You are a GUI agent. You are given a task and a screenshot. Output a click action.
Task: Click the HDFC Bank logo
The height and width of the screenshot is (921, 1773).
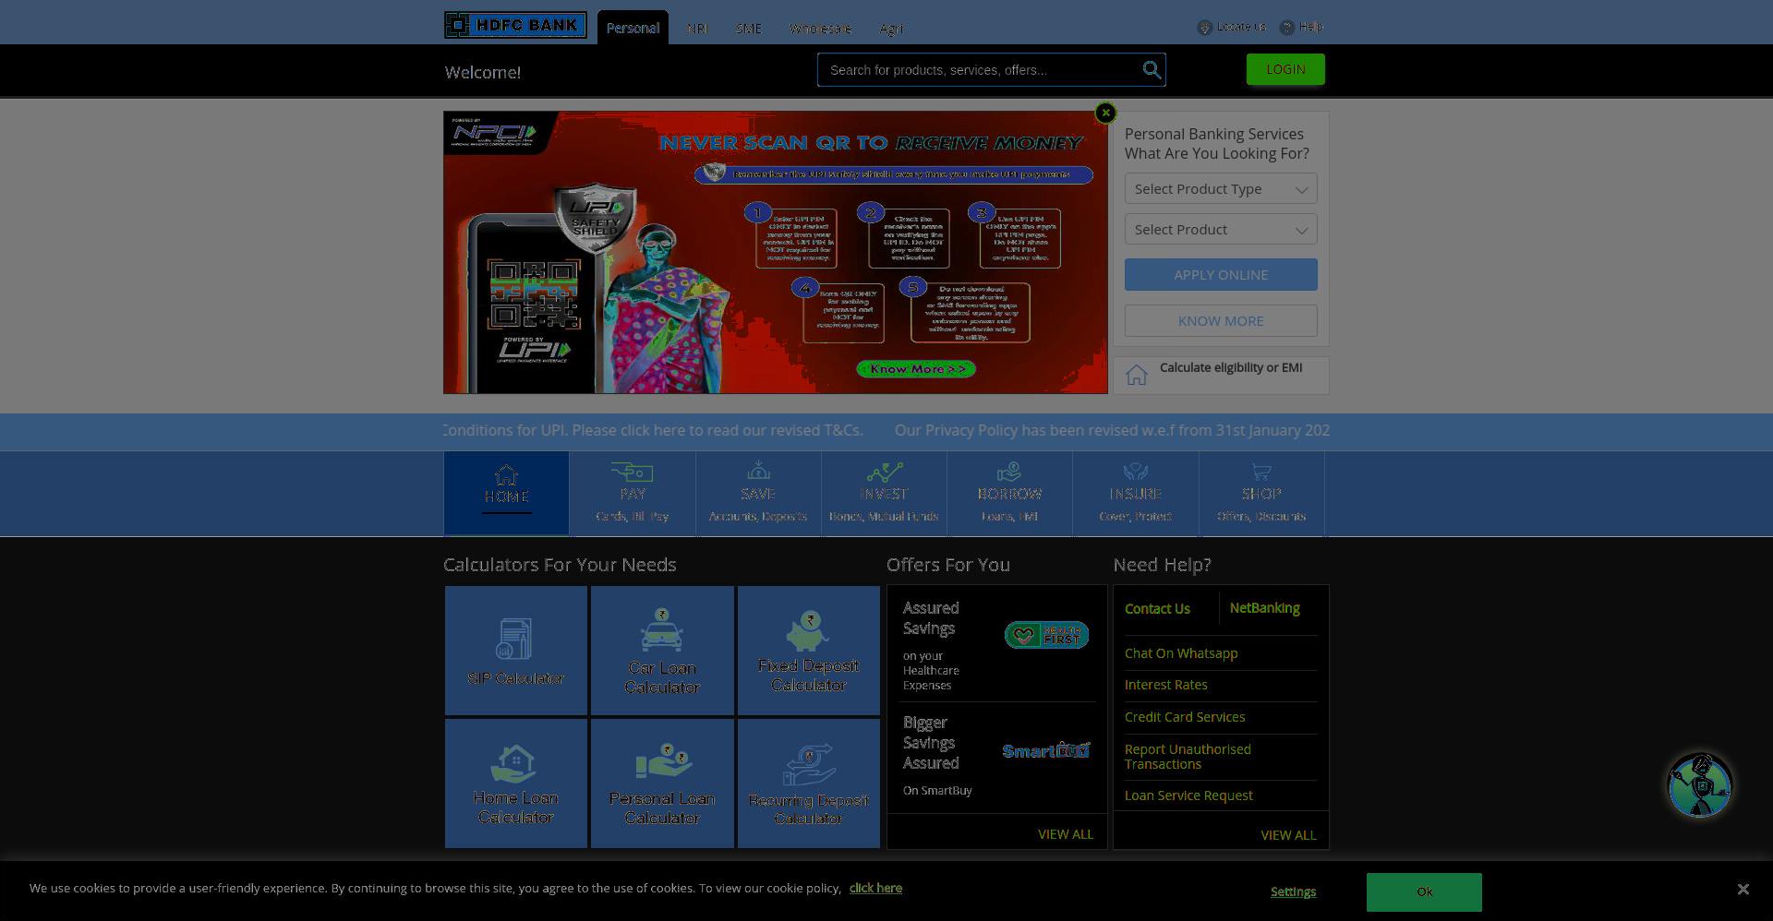point(515,25)
